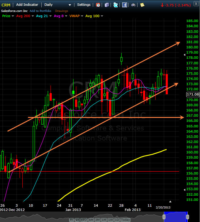Viewport: 200px width, 222px height.
Task: Click the camera snapshot icon
Action: point(133,5)
